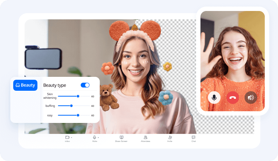
Task: Click the Mute microphone icon in toolbar
Action: [94, 138]
